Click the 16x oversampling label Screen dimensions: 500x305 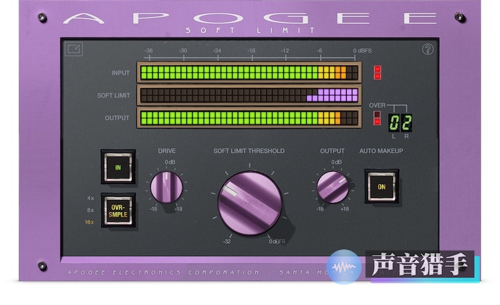(89, 222)
